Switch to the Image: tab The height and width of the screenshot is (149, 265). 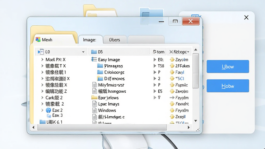(90, 40)
